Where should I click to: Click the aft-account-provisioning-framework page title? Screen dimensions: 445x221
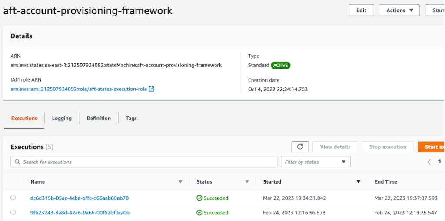[88, 10]
